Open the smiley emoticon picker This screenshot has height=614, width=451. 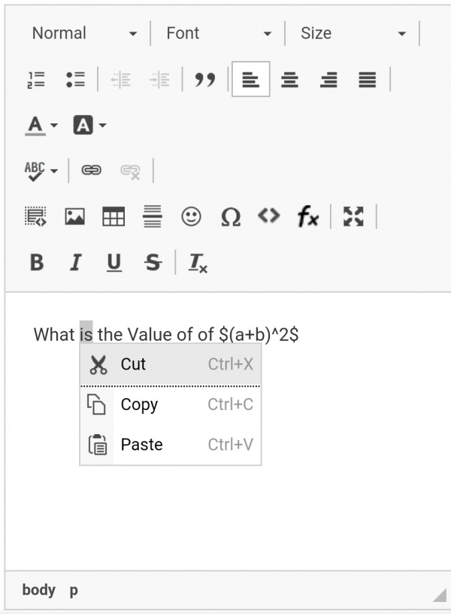[x=192, y=217]
